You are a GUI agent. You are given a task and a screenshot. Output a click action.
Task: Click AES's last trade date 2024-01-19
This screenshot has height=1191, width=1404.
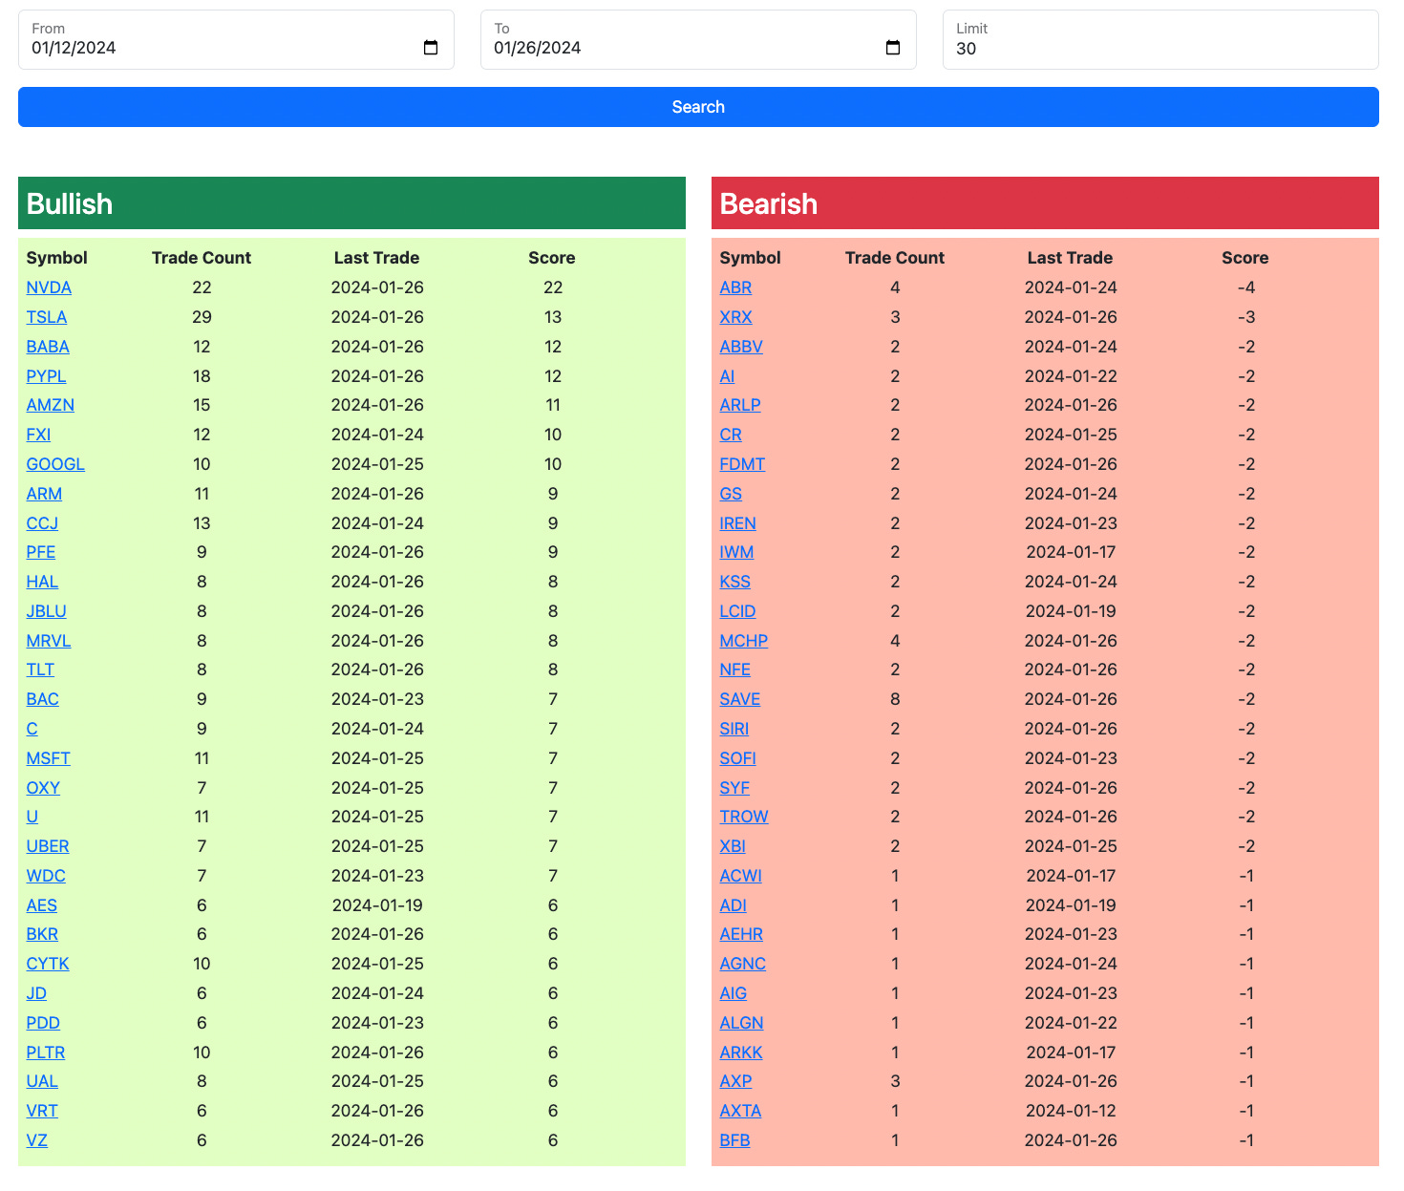pos(377,905)
